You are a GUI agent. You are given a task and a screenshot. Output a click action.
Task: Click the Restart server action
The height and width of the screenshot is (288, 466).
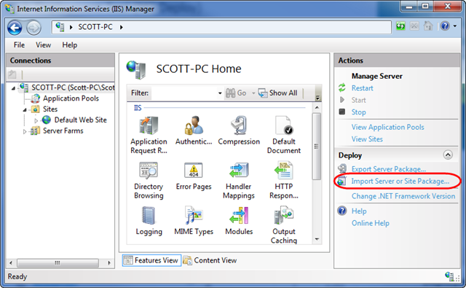362,88
